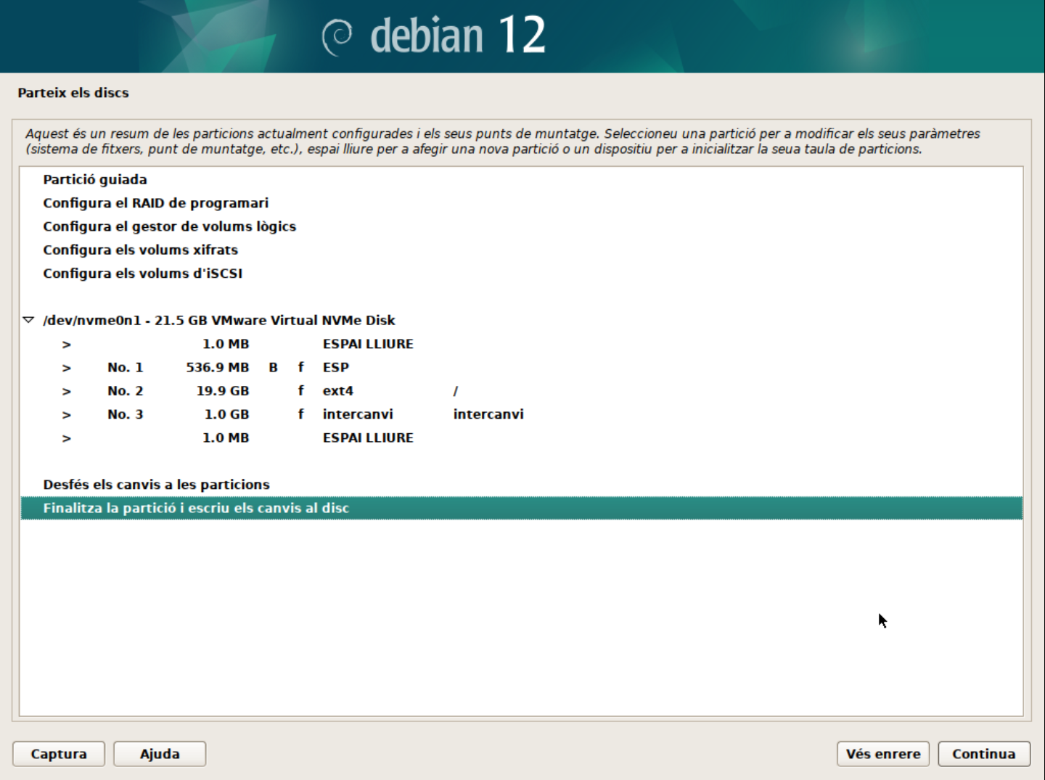This screenshot has width=1045, height=780.
Task: Click the root mount point slash
Action: [456, 391]
